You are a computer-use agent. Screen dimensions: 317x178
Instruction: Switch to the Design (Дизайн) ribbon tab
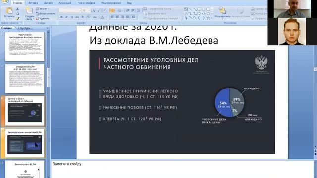[48, 3]
